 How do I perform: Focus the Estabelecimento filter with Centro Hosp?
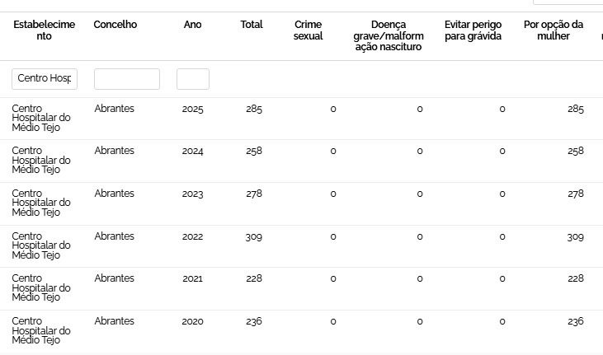point(45,79)
